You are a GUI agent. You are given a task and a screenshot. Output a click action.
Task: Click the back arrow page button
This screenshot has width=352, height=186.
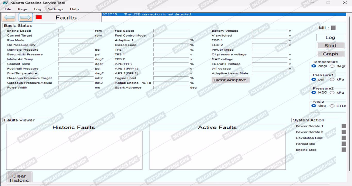[9, 17]
